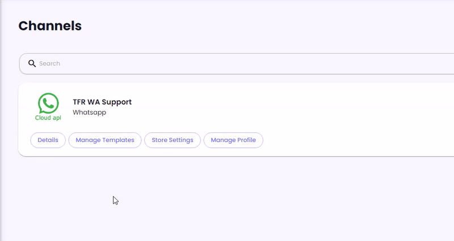This screenshot has height=241, width=454.
Task: Click card area right of TFR WA Support
Action: (289, 107)
